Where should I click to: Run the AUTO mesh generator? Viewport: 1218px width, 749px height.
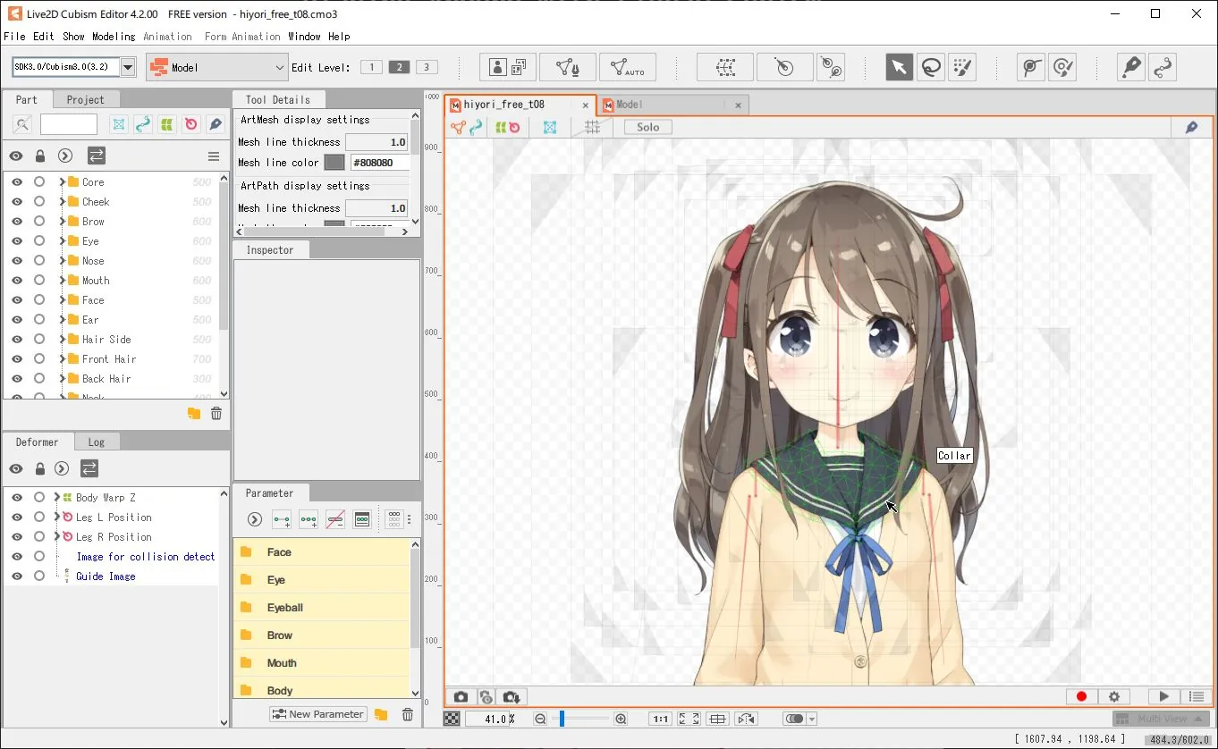[628, 67]
